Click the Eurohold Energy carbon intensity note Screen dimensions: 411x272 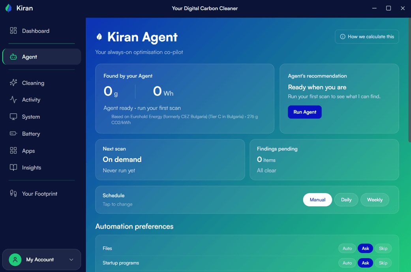coord(184,119)
